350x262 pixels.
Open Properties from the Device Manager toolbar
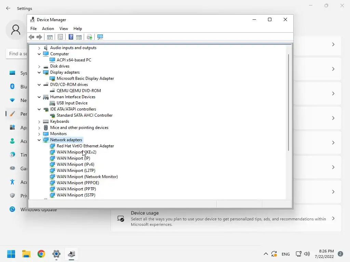60,37
